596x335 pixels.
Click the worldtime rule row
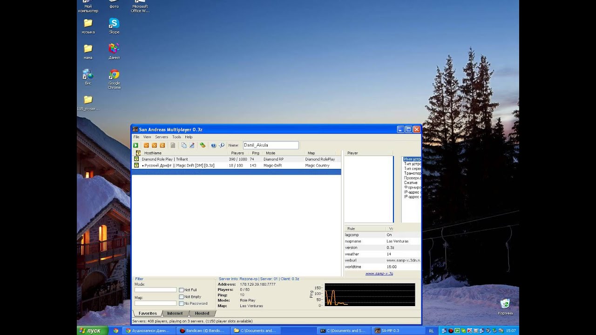coord(382,267)
